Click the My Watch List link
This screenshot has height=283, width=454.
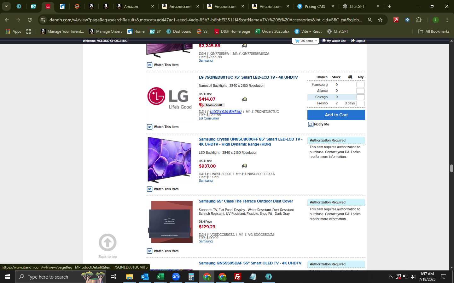[334, 41]
